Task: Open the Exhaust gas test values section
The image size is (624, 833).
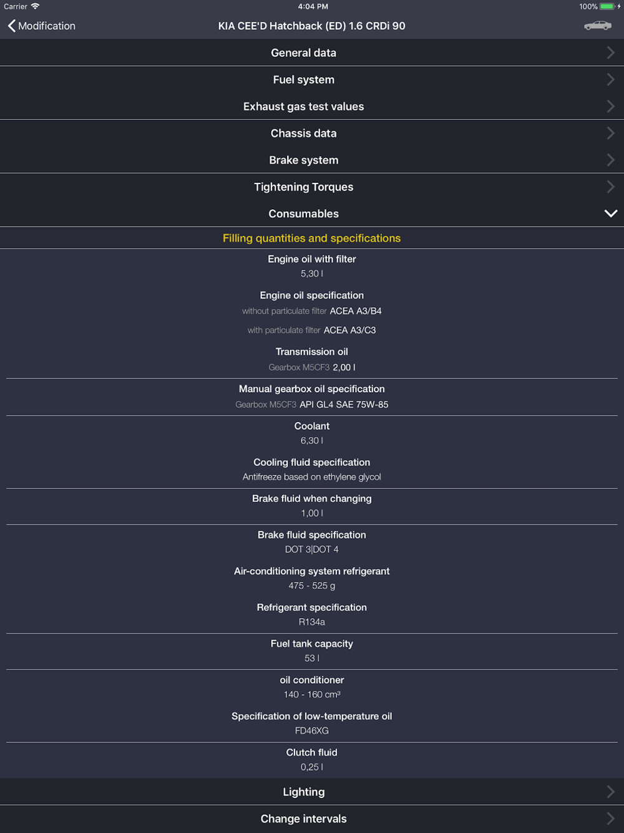Action: click(x=312, y=106)
